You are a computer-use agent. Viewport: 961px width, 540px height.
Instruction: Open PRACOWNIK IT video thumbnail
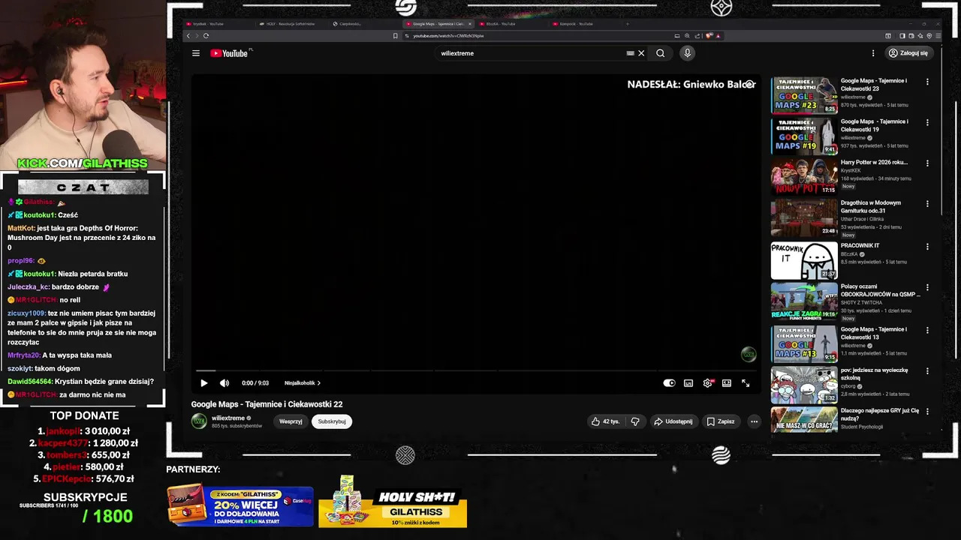coord(804,260)
